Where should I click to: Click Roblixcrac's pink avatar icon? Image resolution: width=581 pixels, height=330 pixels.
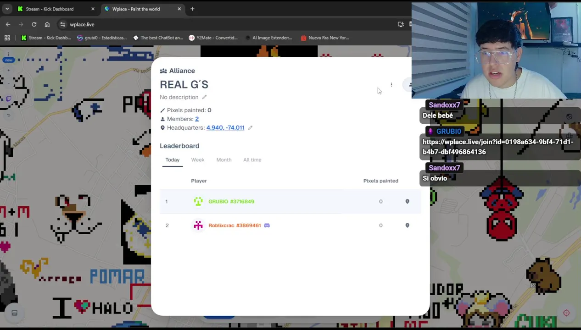[x=198, y=225]
